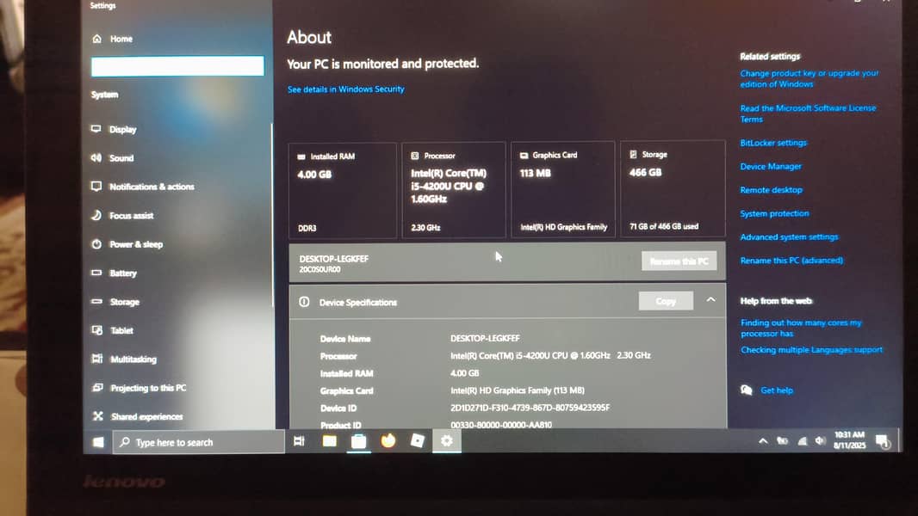
Task: Open Sound settings via speaker icon
Action: [97, 157]
